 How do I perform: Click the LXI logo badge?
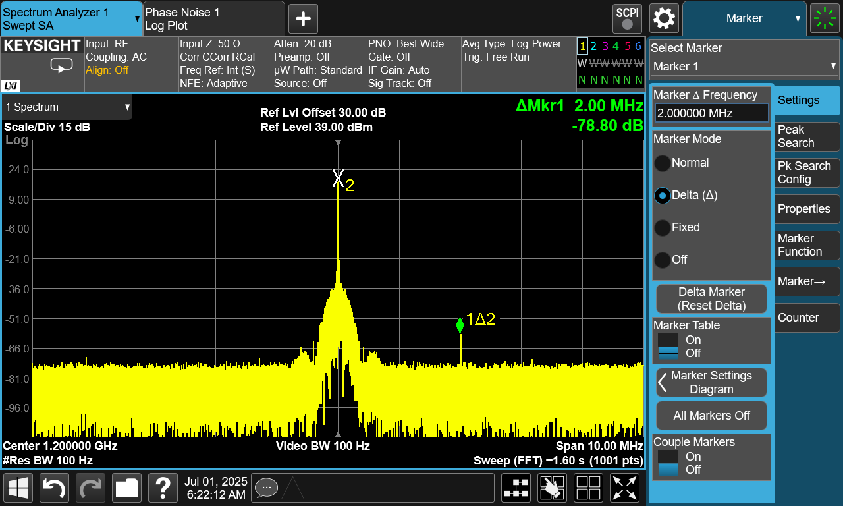click(11, 86)
